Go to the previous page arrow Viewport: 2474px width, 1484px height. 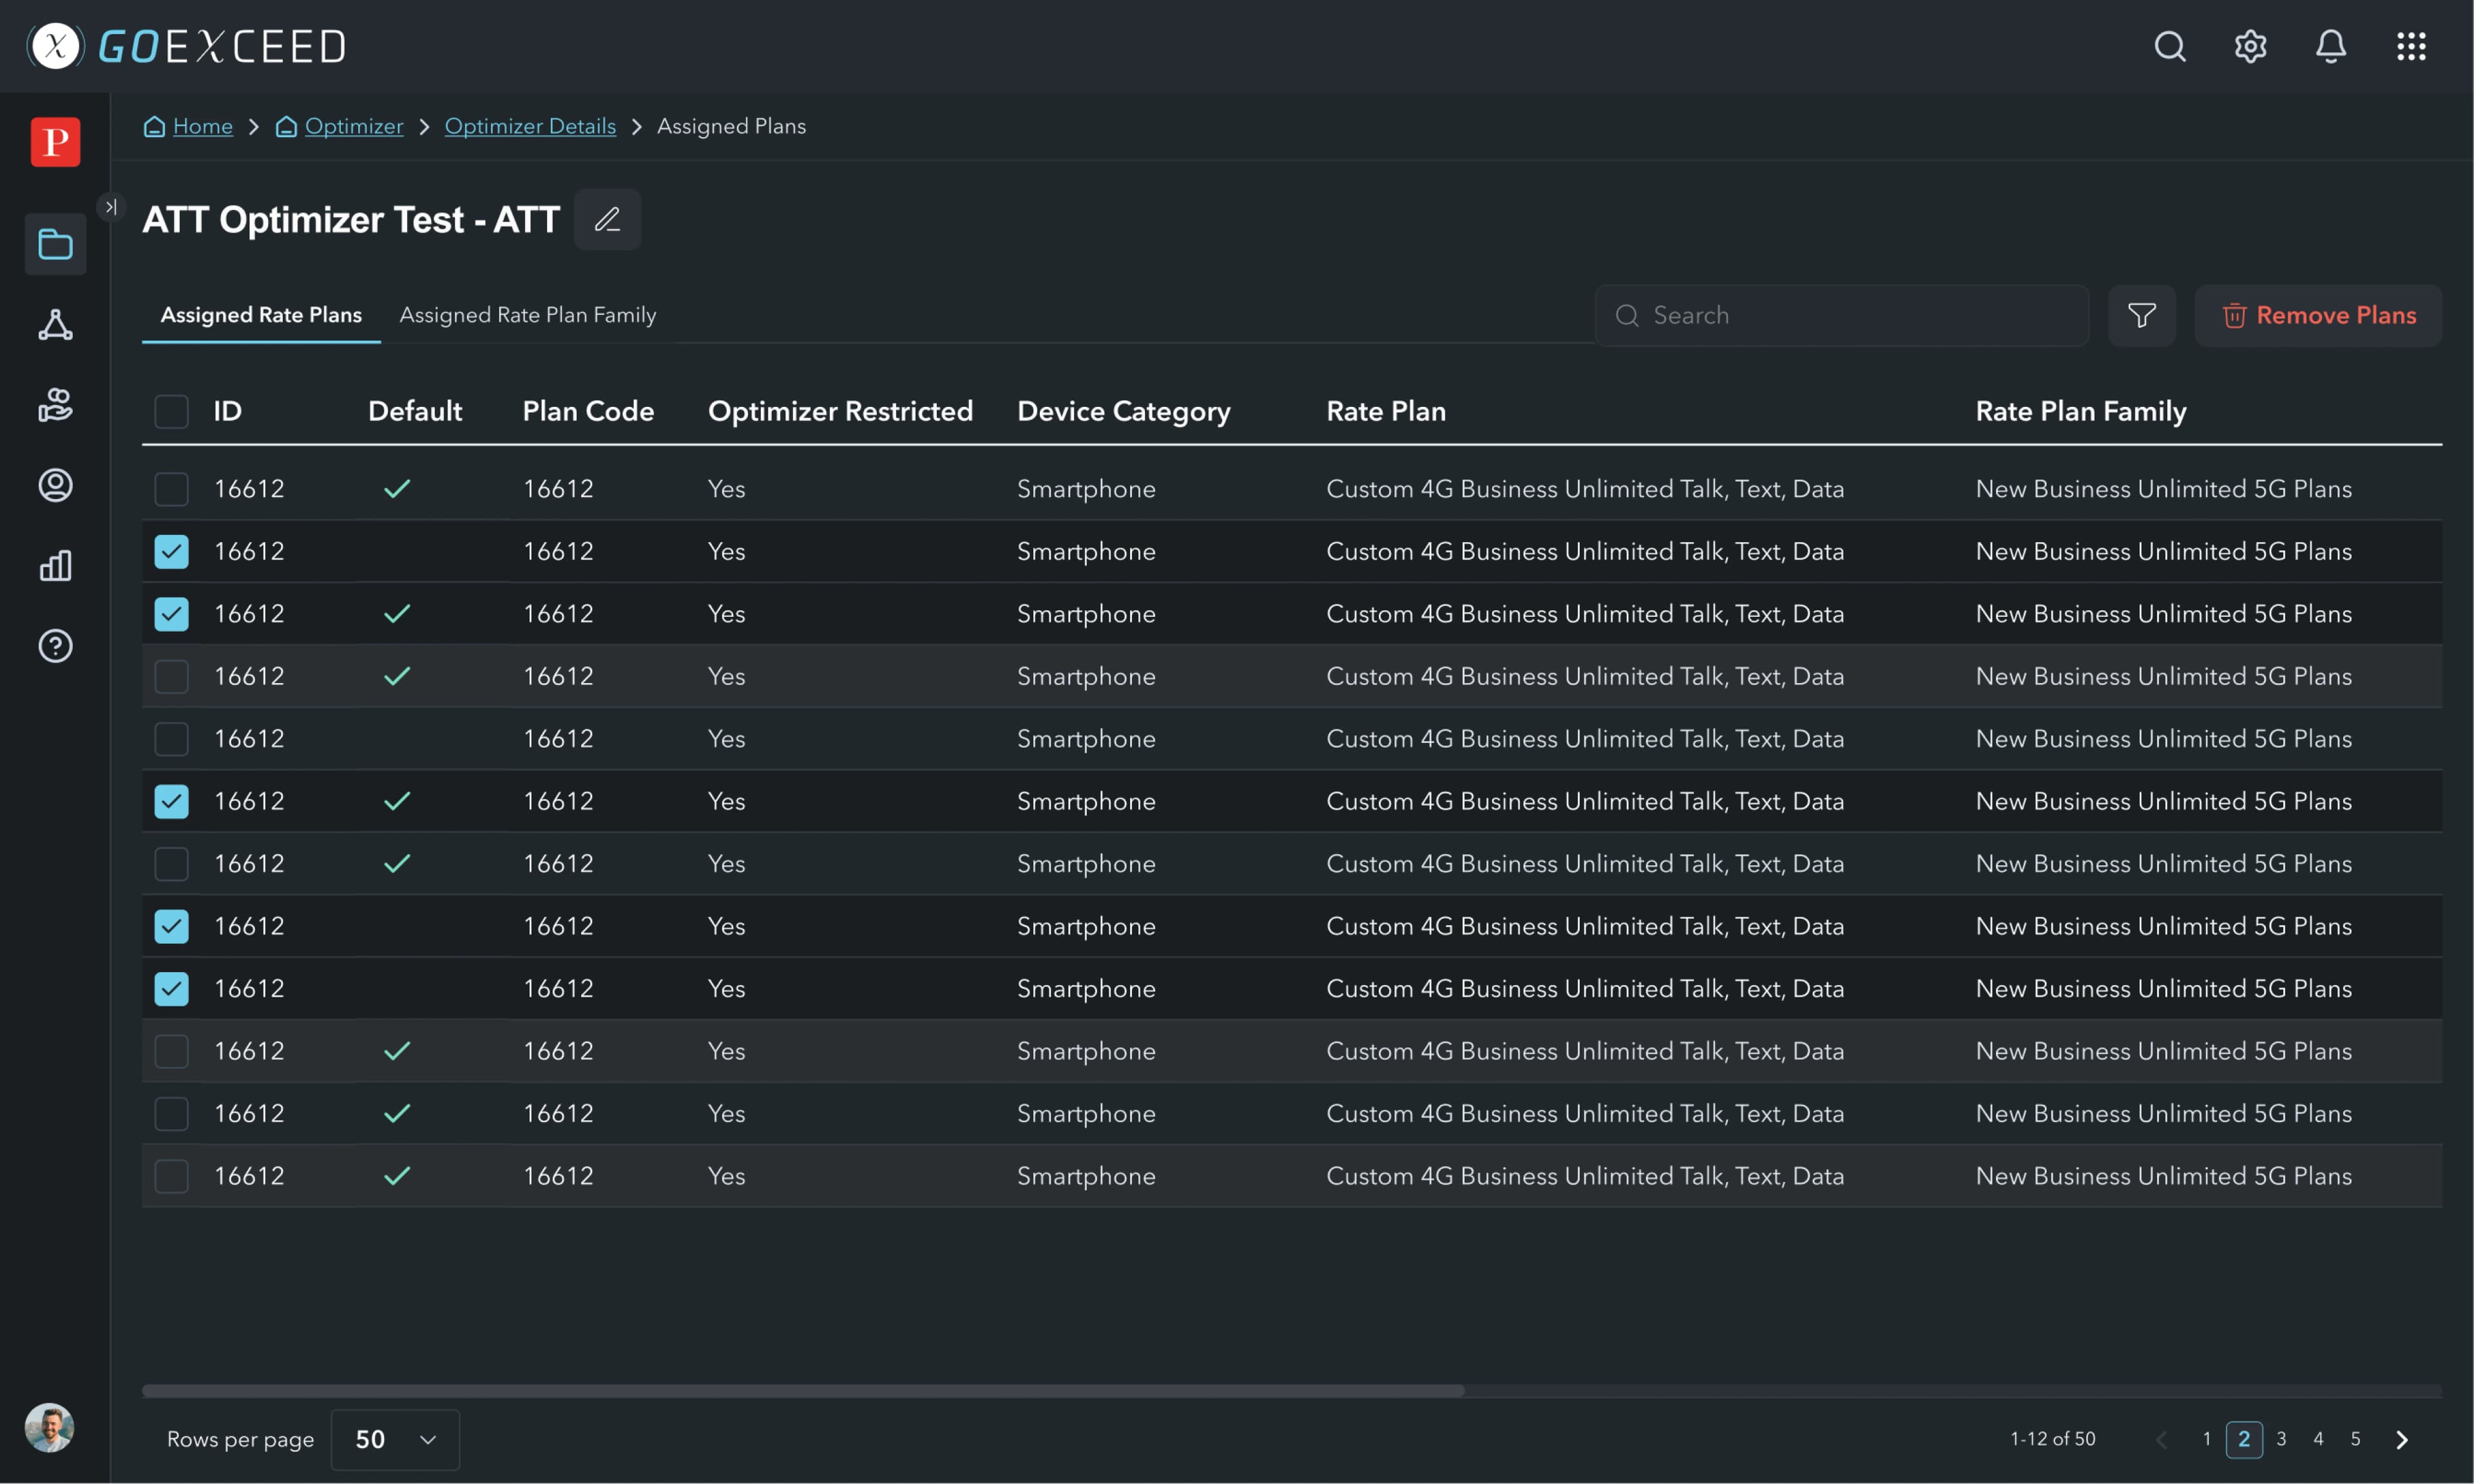2161,1439
